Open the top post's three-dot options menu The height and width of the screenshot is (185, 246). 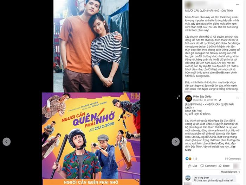click(x=238, y=4)
